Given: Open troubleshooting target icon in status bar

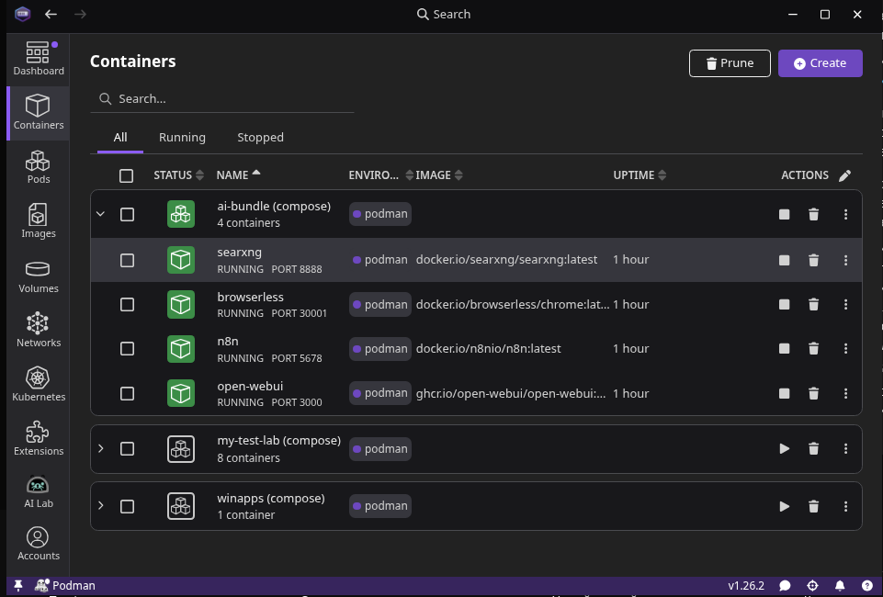Looking at the screenshot, I should coord(812,586).
